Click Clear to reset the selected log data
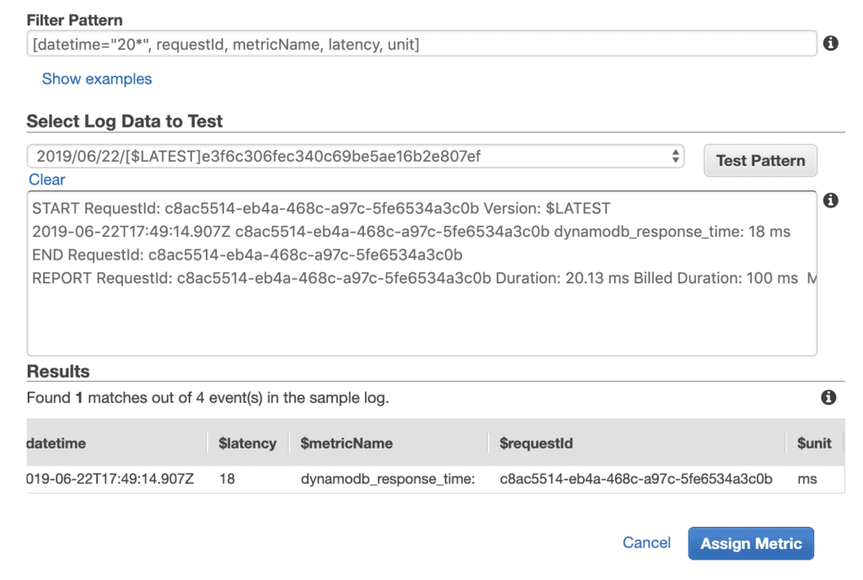863x580 pixels. [46, 180]
